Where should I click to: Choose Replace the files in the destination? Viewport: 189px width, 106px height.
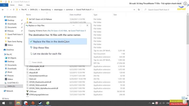pos(58,41)
